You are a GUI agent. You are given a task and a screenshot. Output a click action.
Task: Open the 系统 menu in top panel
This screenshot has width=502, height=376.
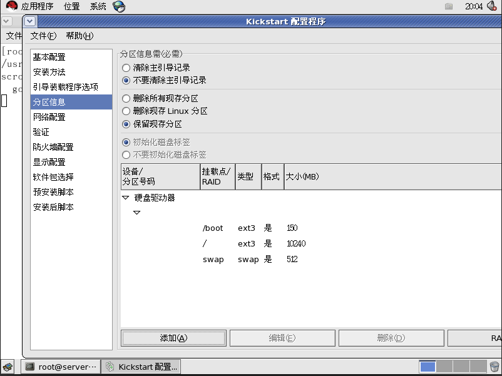coord(98,6)
